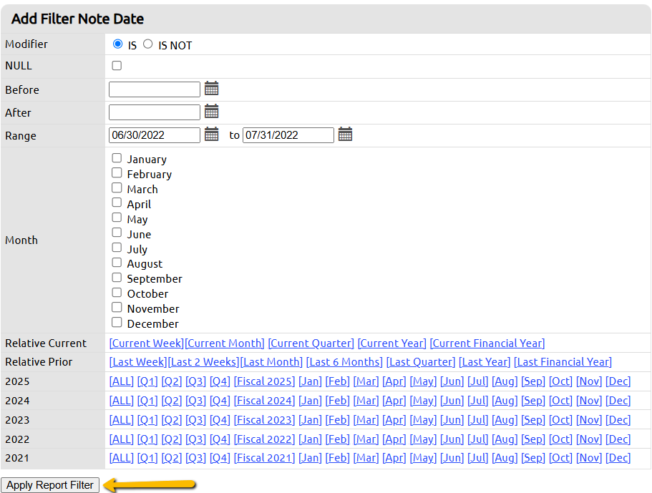
Task: Click Jul in the 2022 row
Action: [x=478, y=439]
